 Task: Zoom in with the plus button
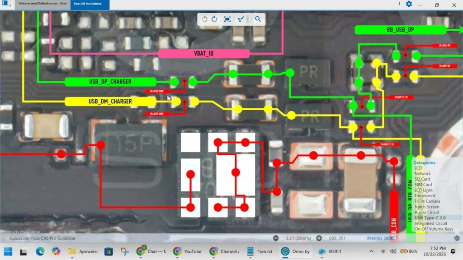(319, 238)
